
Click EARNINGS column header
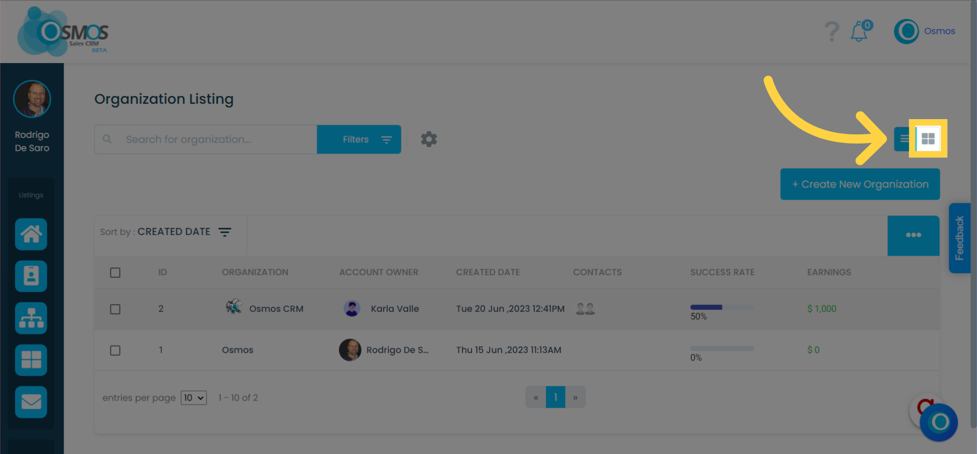[829, 272]
